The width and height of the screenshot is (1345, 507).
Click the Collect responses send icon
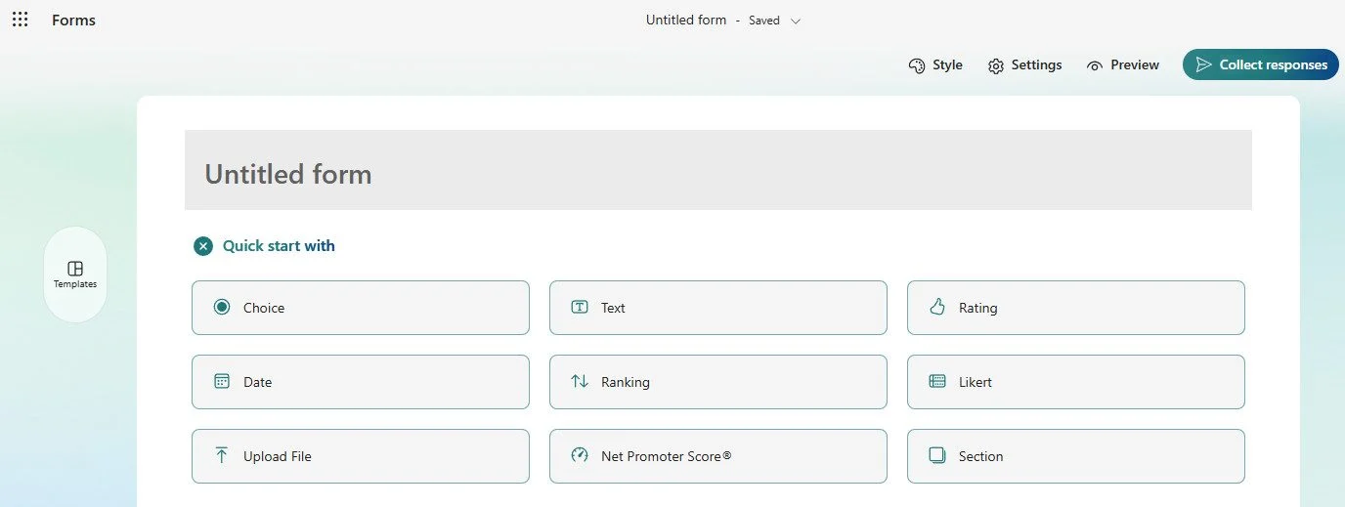(x=1203, y=64)
